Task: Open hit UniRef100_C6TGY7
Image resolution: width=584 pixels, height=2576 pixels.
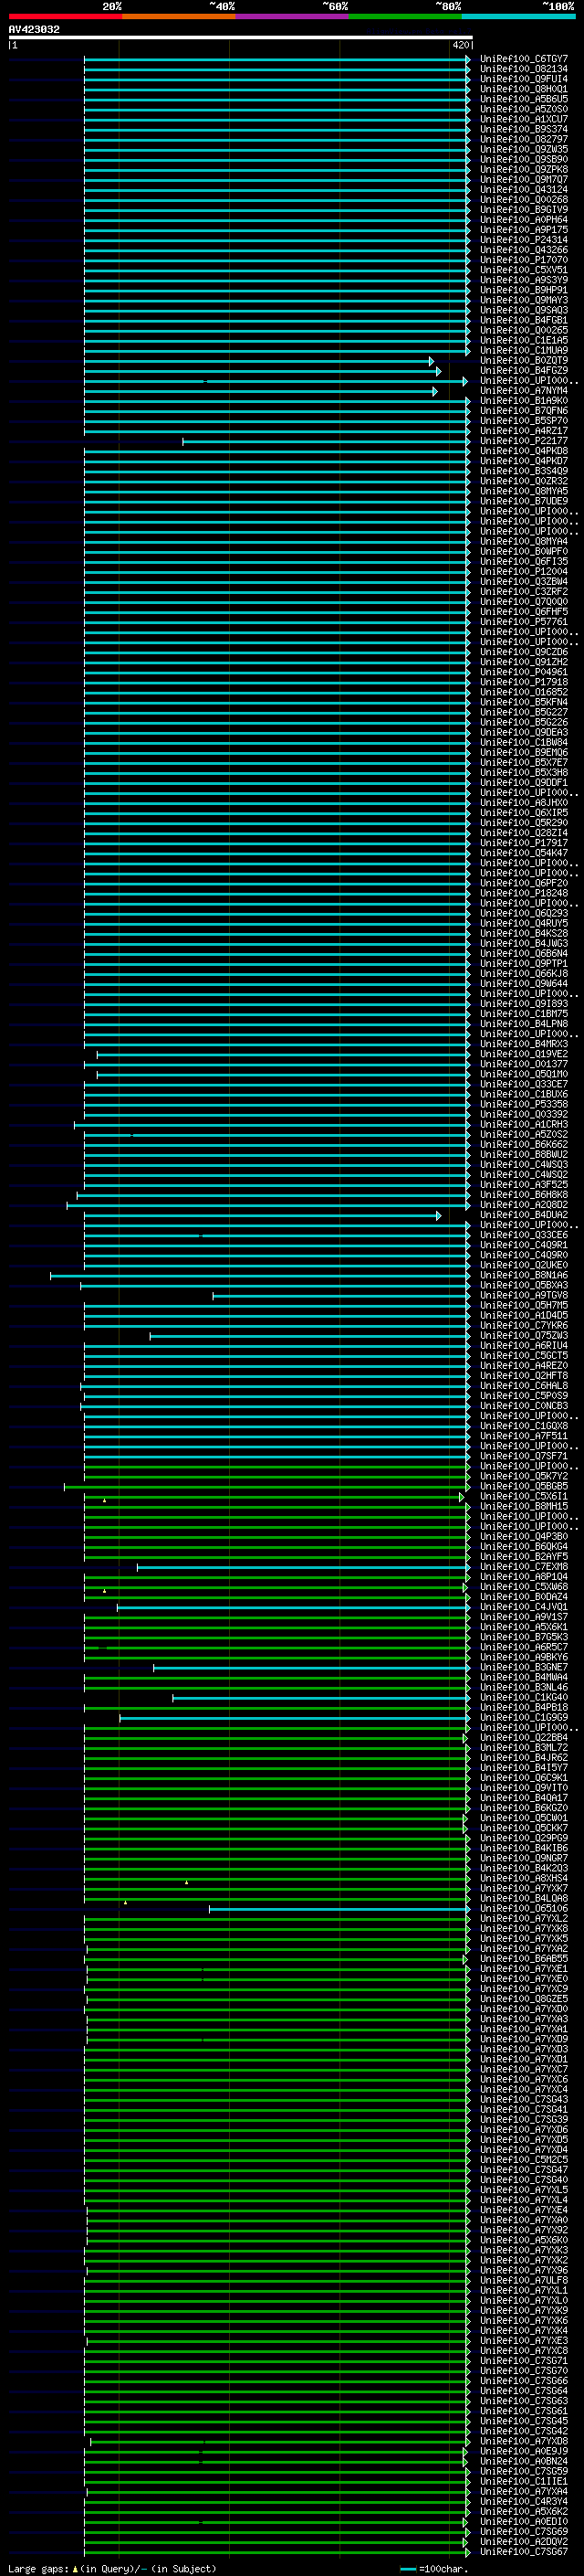Action: coord(523,59)
